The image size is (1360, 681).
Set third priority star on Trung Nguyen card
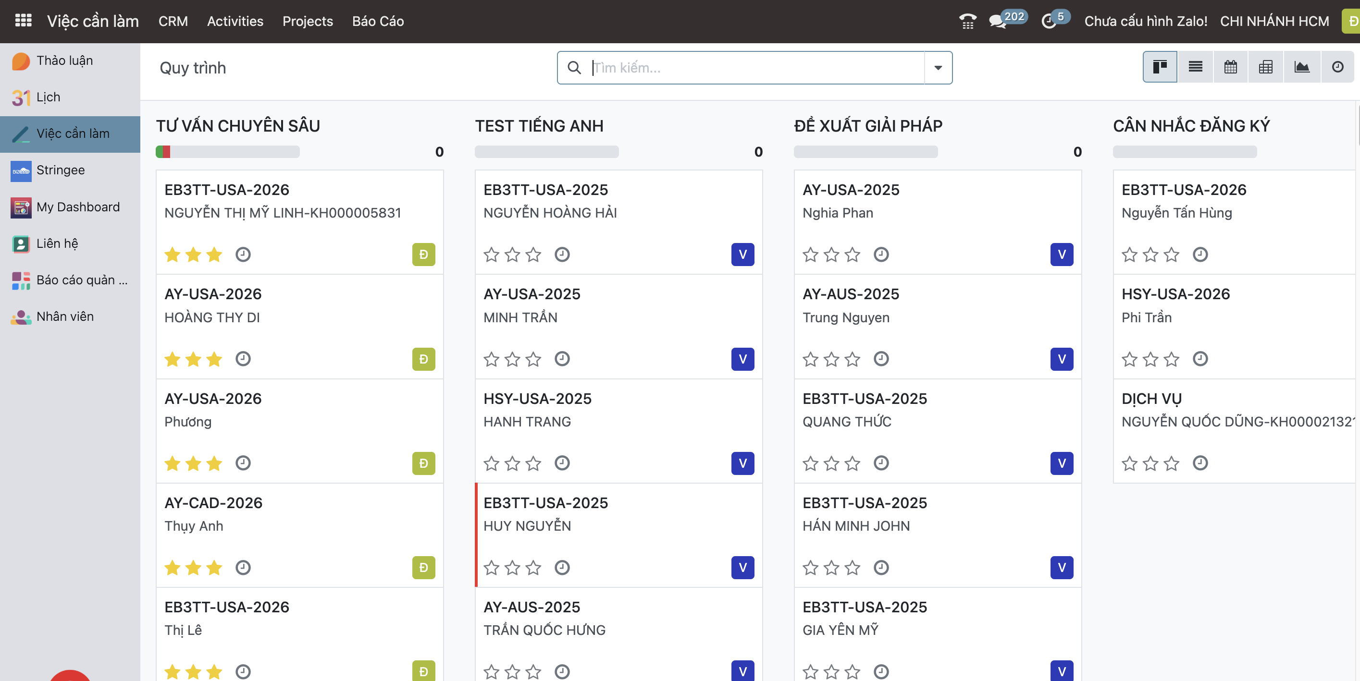click(852, 359)
